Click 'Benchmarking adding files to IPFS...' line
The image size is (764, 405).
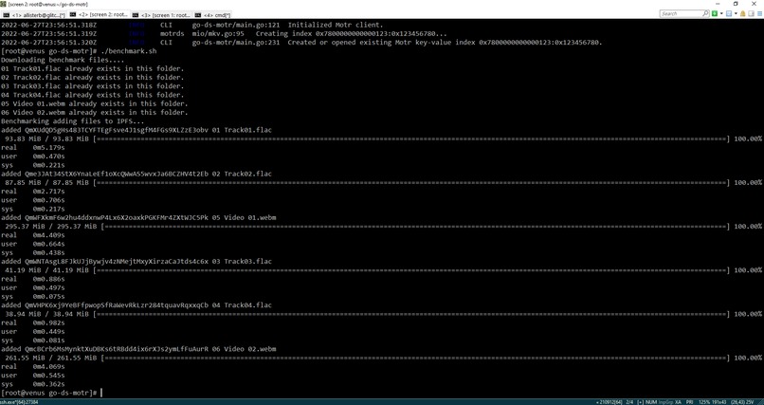point(73,121)
